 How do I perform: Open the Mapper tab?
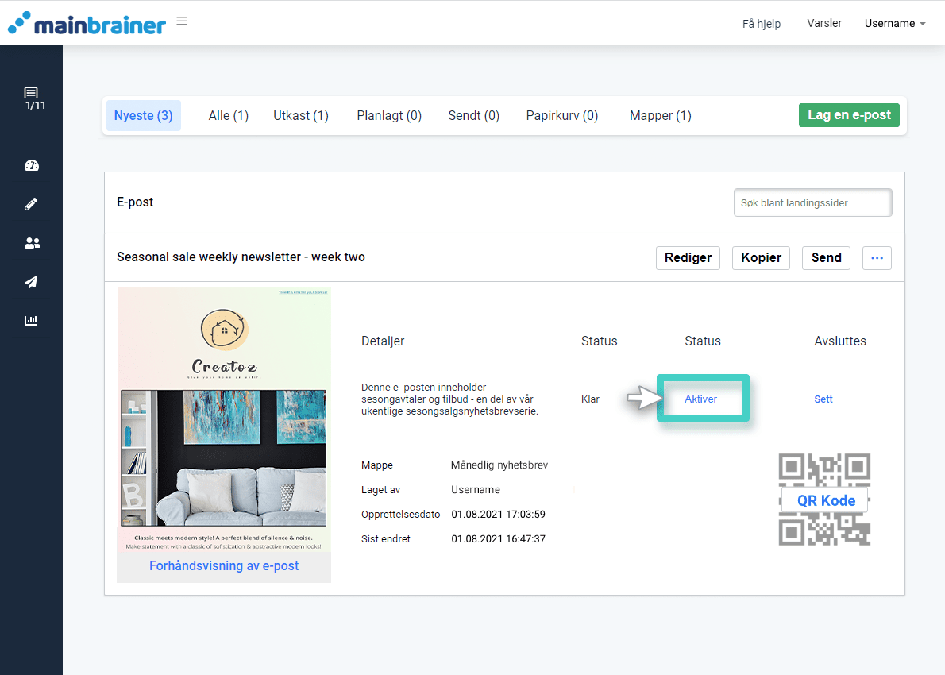coord(660,115)
